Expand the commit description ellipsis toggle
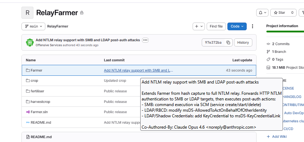 click(x=145, y=40)
